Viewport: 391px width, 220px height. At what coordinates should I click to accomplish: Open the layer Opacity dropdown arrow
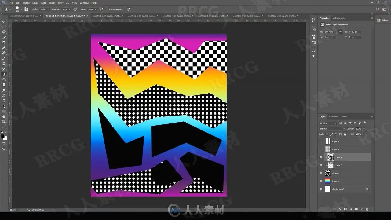point(364,129)
